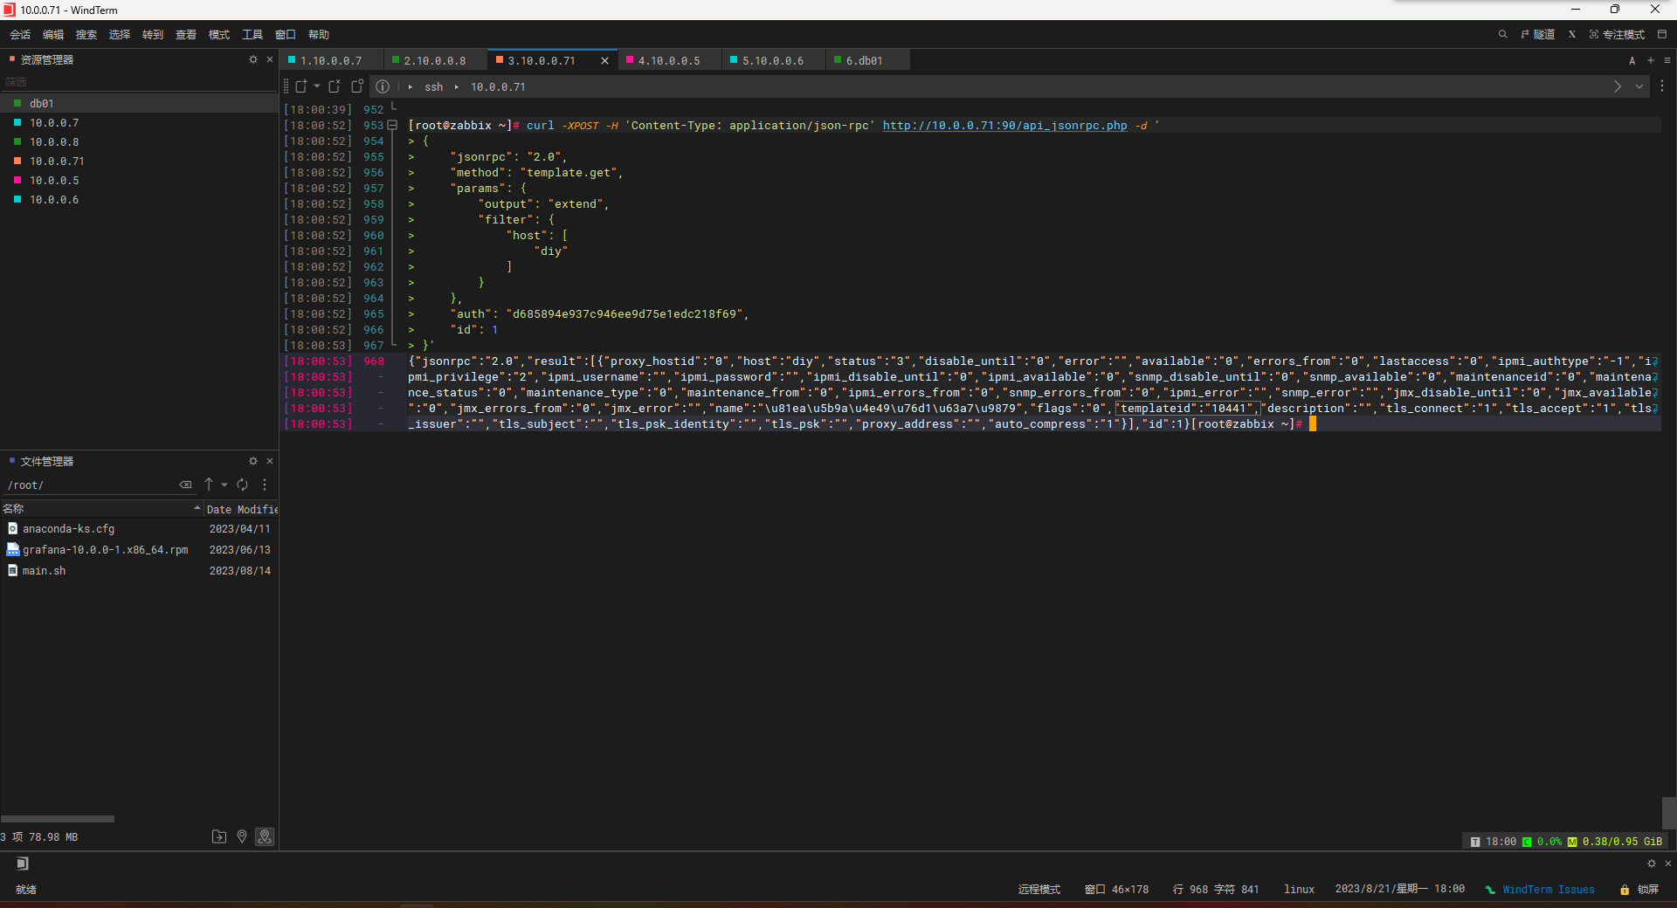Open the tab list hamburger menu
This screenshot has height=908, width=1677.
pos(1667,60)
